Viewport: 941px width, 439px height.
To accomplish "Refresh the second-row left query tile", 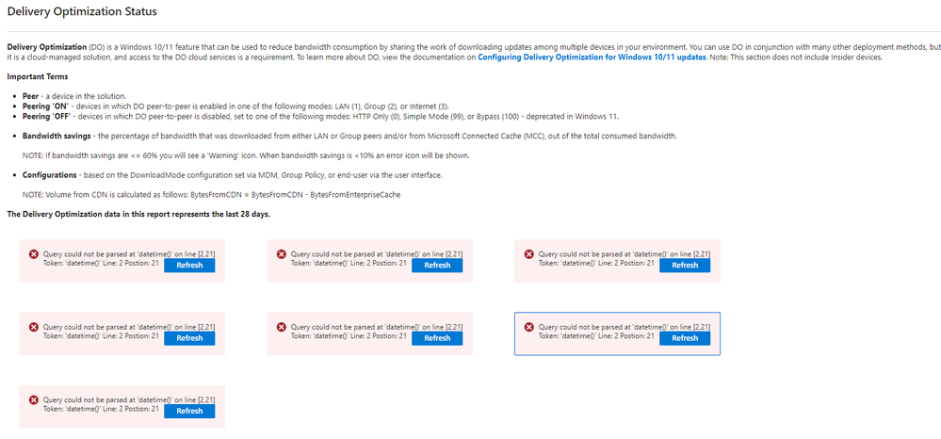I will point(189,338).
